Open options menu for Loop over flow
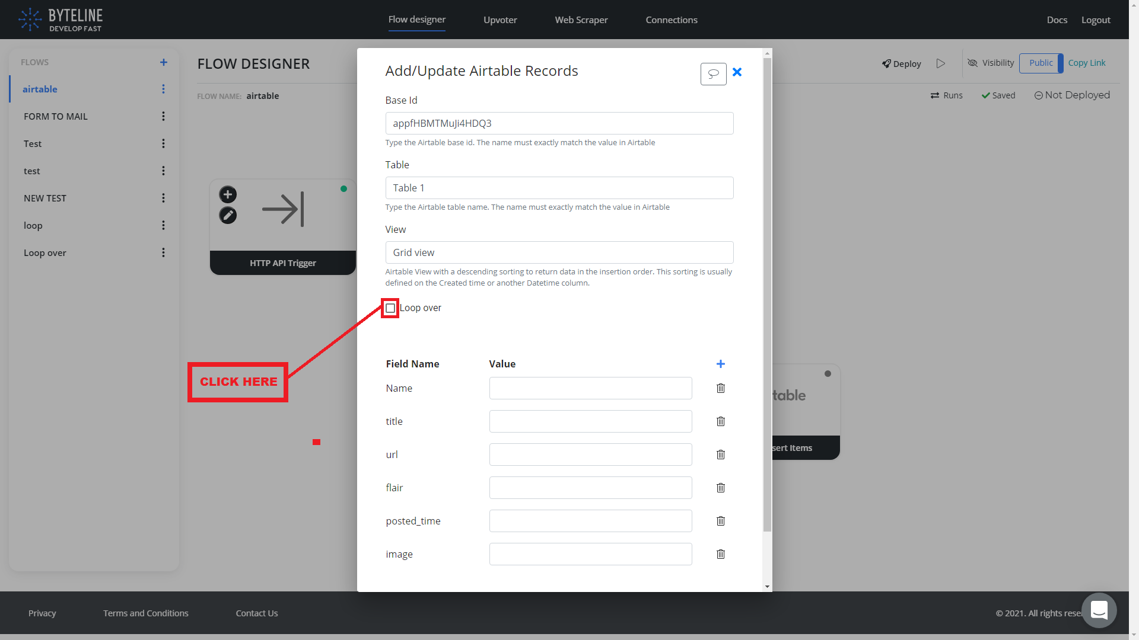The width and height of the screenshot is (1139, 640). pyautogui.click(x=164, y=252)
